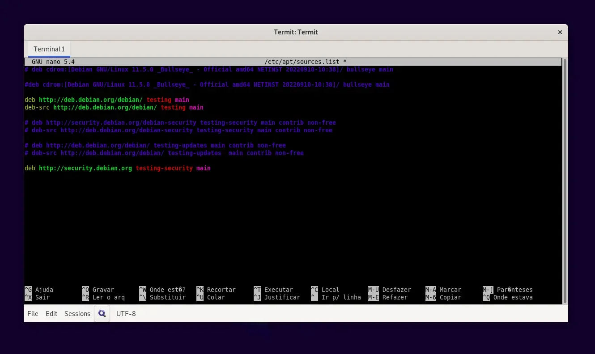Click the ^G Ajuda shortcut in nano
Screen dimensions: 595x354
click(39, 290)
